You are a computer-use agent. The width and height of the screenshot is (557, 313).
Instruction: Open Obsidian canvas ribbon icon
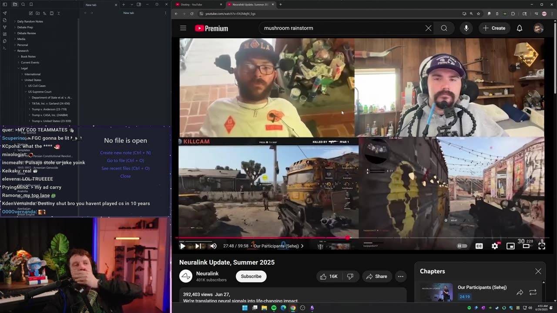(x=5, y=34)
